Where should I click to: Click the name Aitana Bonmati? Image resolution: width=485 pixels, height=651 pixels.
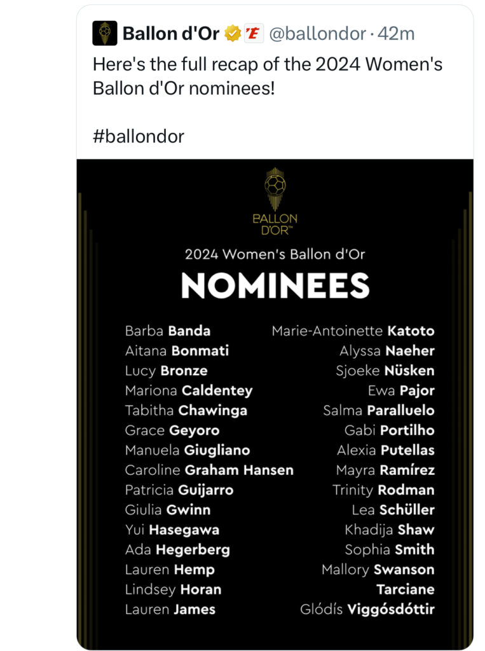pos(177,351)
